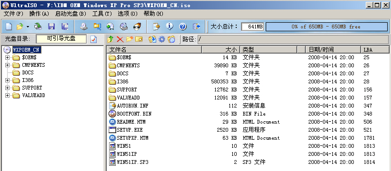391x171 pixels.
Task: Open the 帮助(H) menu
Action: coord(153,14)
